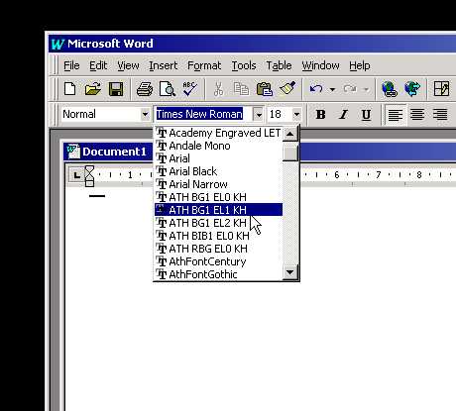The width and height of the screenshot is (456, 411).
Task: Click the font list scrollbar thumb
Action: point(290,153)
